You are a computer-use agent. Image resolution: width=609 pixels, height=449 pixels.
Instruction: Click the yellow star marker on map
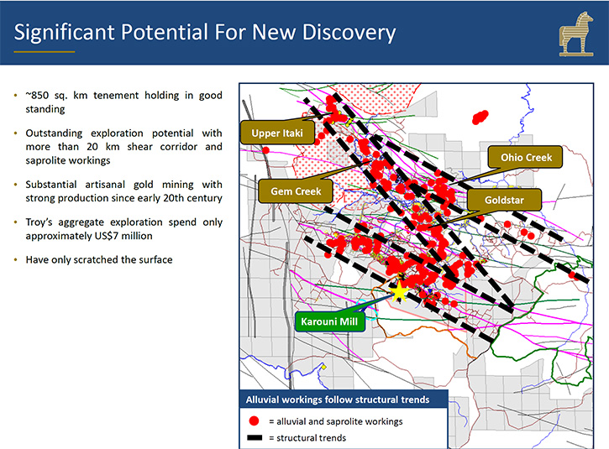click(x=399, y=292)
